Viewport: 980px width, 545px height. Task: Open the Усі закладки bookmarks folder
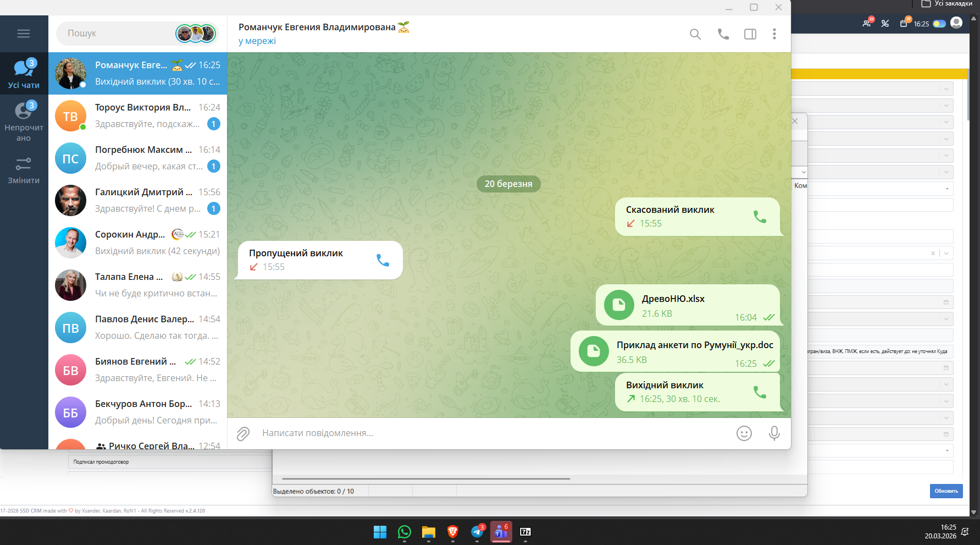click(947, 3)
